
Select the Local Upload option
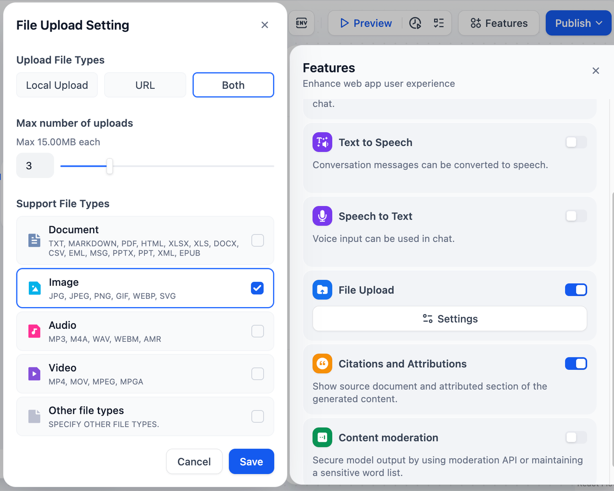click(x=57, y=85)
